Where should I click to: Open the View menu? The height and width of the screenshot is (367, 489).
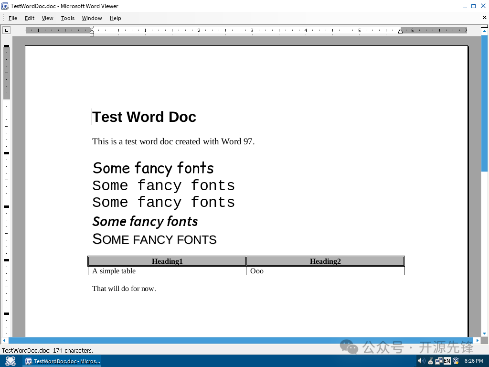click(47, 18)
